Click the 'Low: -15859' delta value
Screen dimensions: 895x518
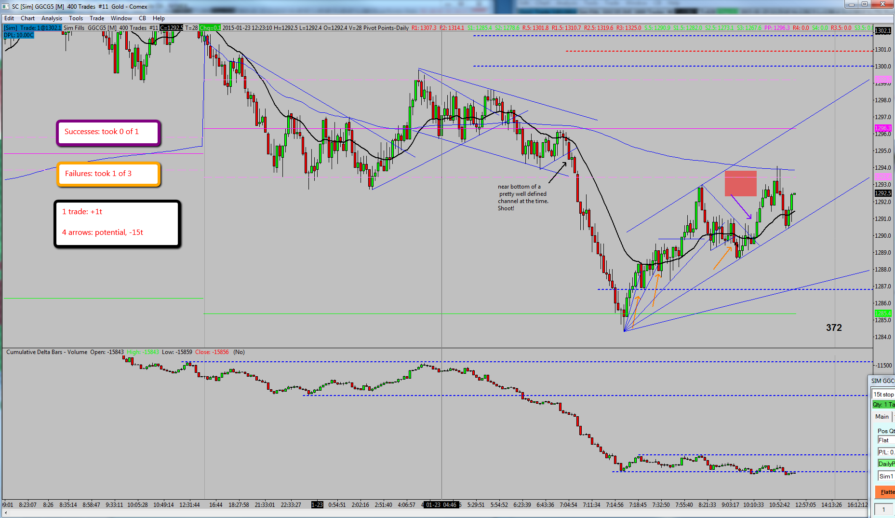click(x=177, y=352)
